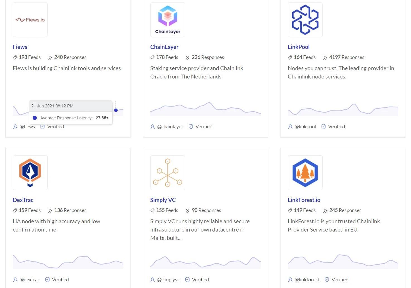Screen dimensions: 411x288
Task: Click the verified shield icon for DexTrac
Action: pos(47,280)
